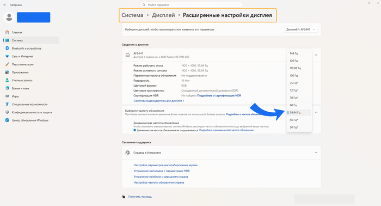
Task: Choose 119,88 Гц from the list
Action: [299, 68]
